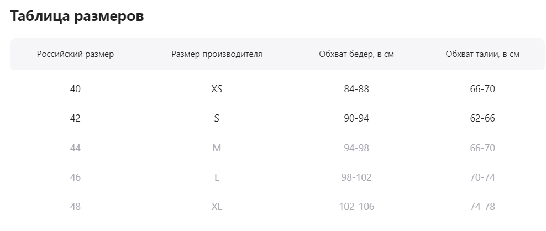Select waist measurement 74-78 cell
The image size is (546, 231).
pyautogui.click(x=482, y=207)
